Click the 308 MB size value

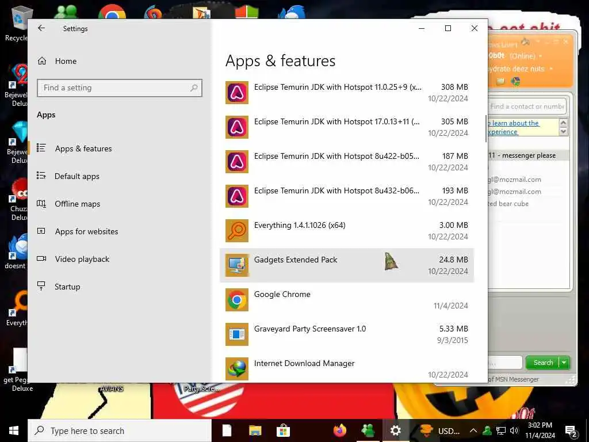point(454,87)
